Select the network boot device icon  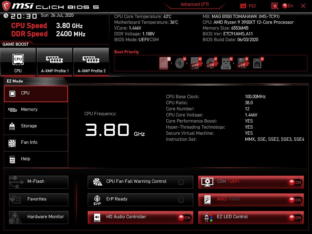click(x=258, y=63)
